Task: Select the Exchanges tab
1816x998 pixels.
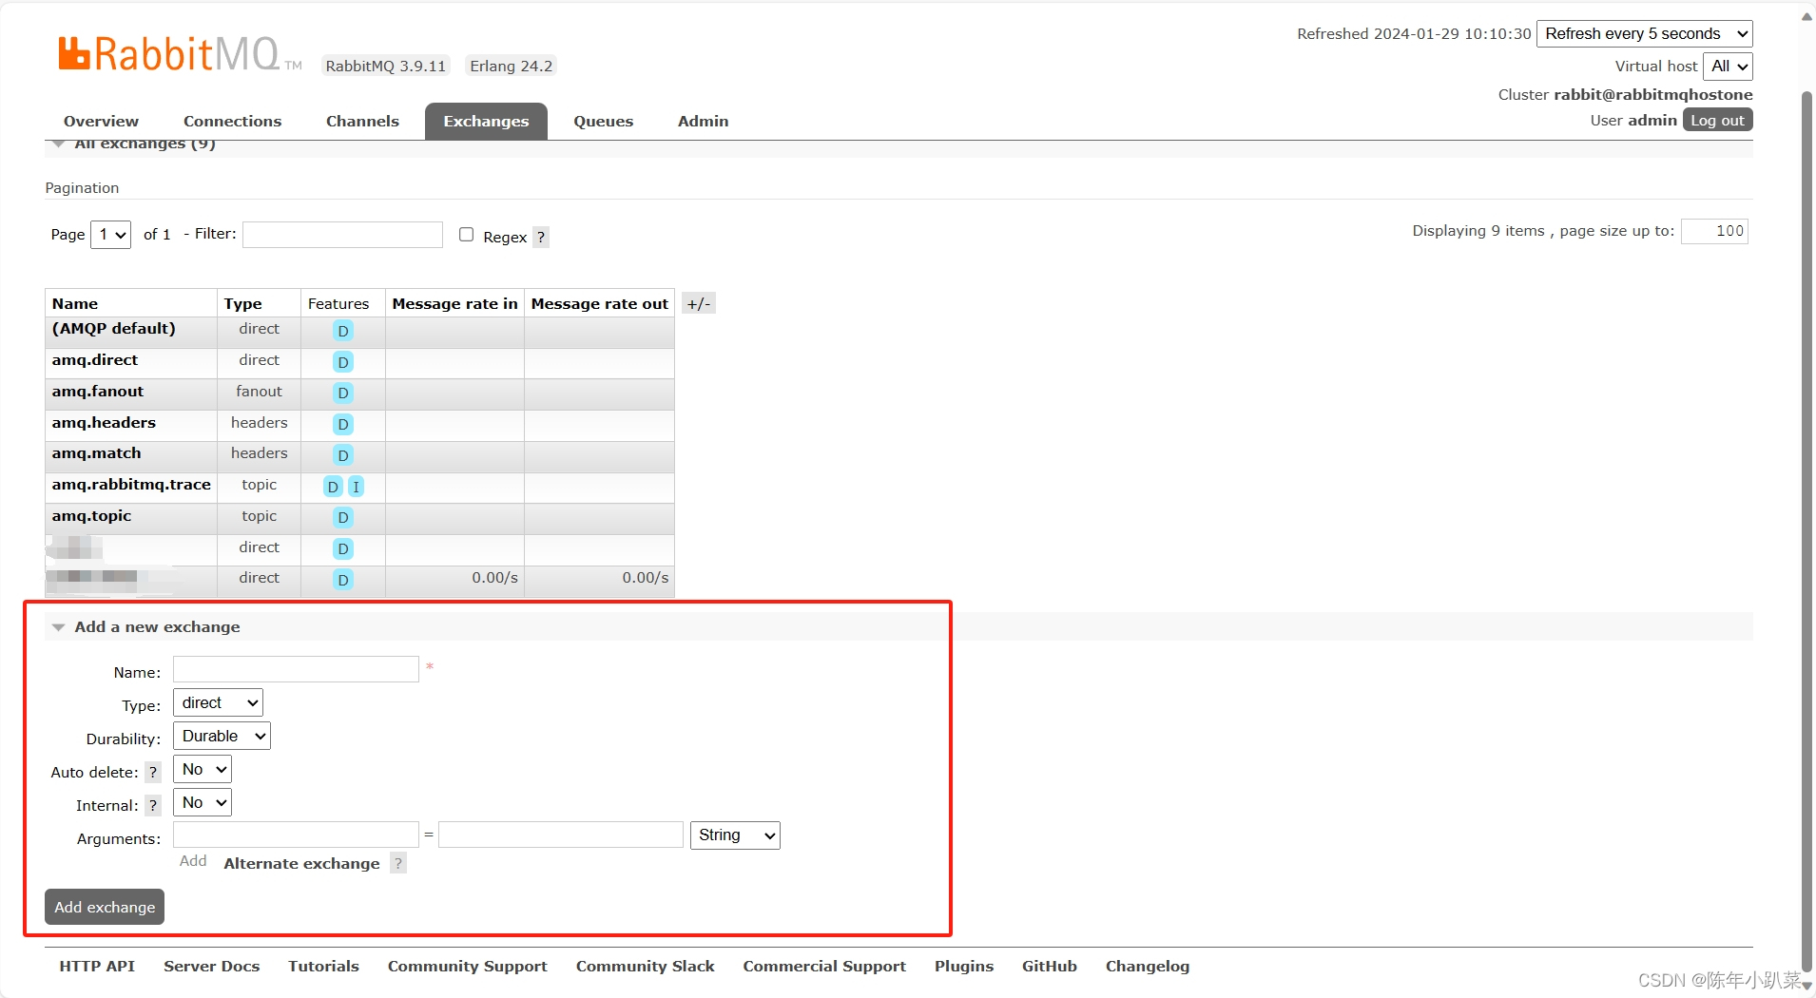Action: tap(486, 121)
